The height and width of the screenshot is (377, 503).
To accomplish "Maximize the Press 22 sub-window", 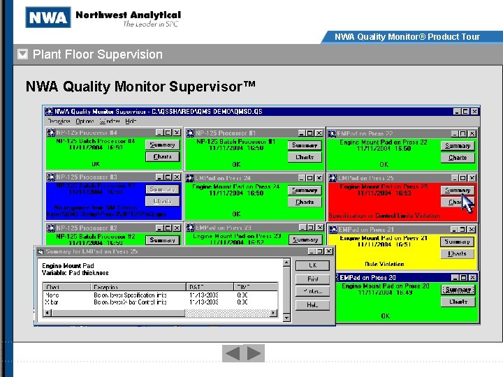I will coord(463,133).
